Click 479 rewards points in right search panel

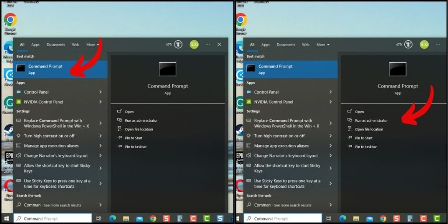coord(399,45)
